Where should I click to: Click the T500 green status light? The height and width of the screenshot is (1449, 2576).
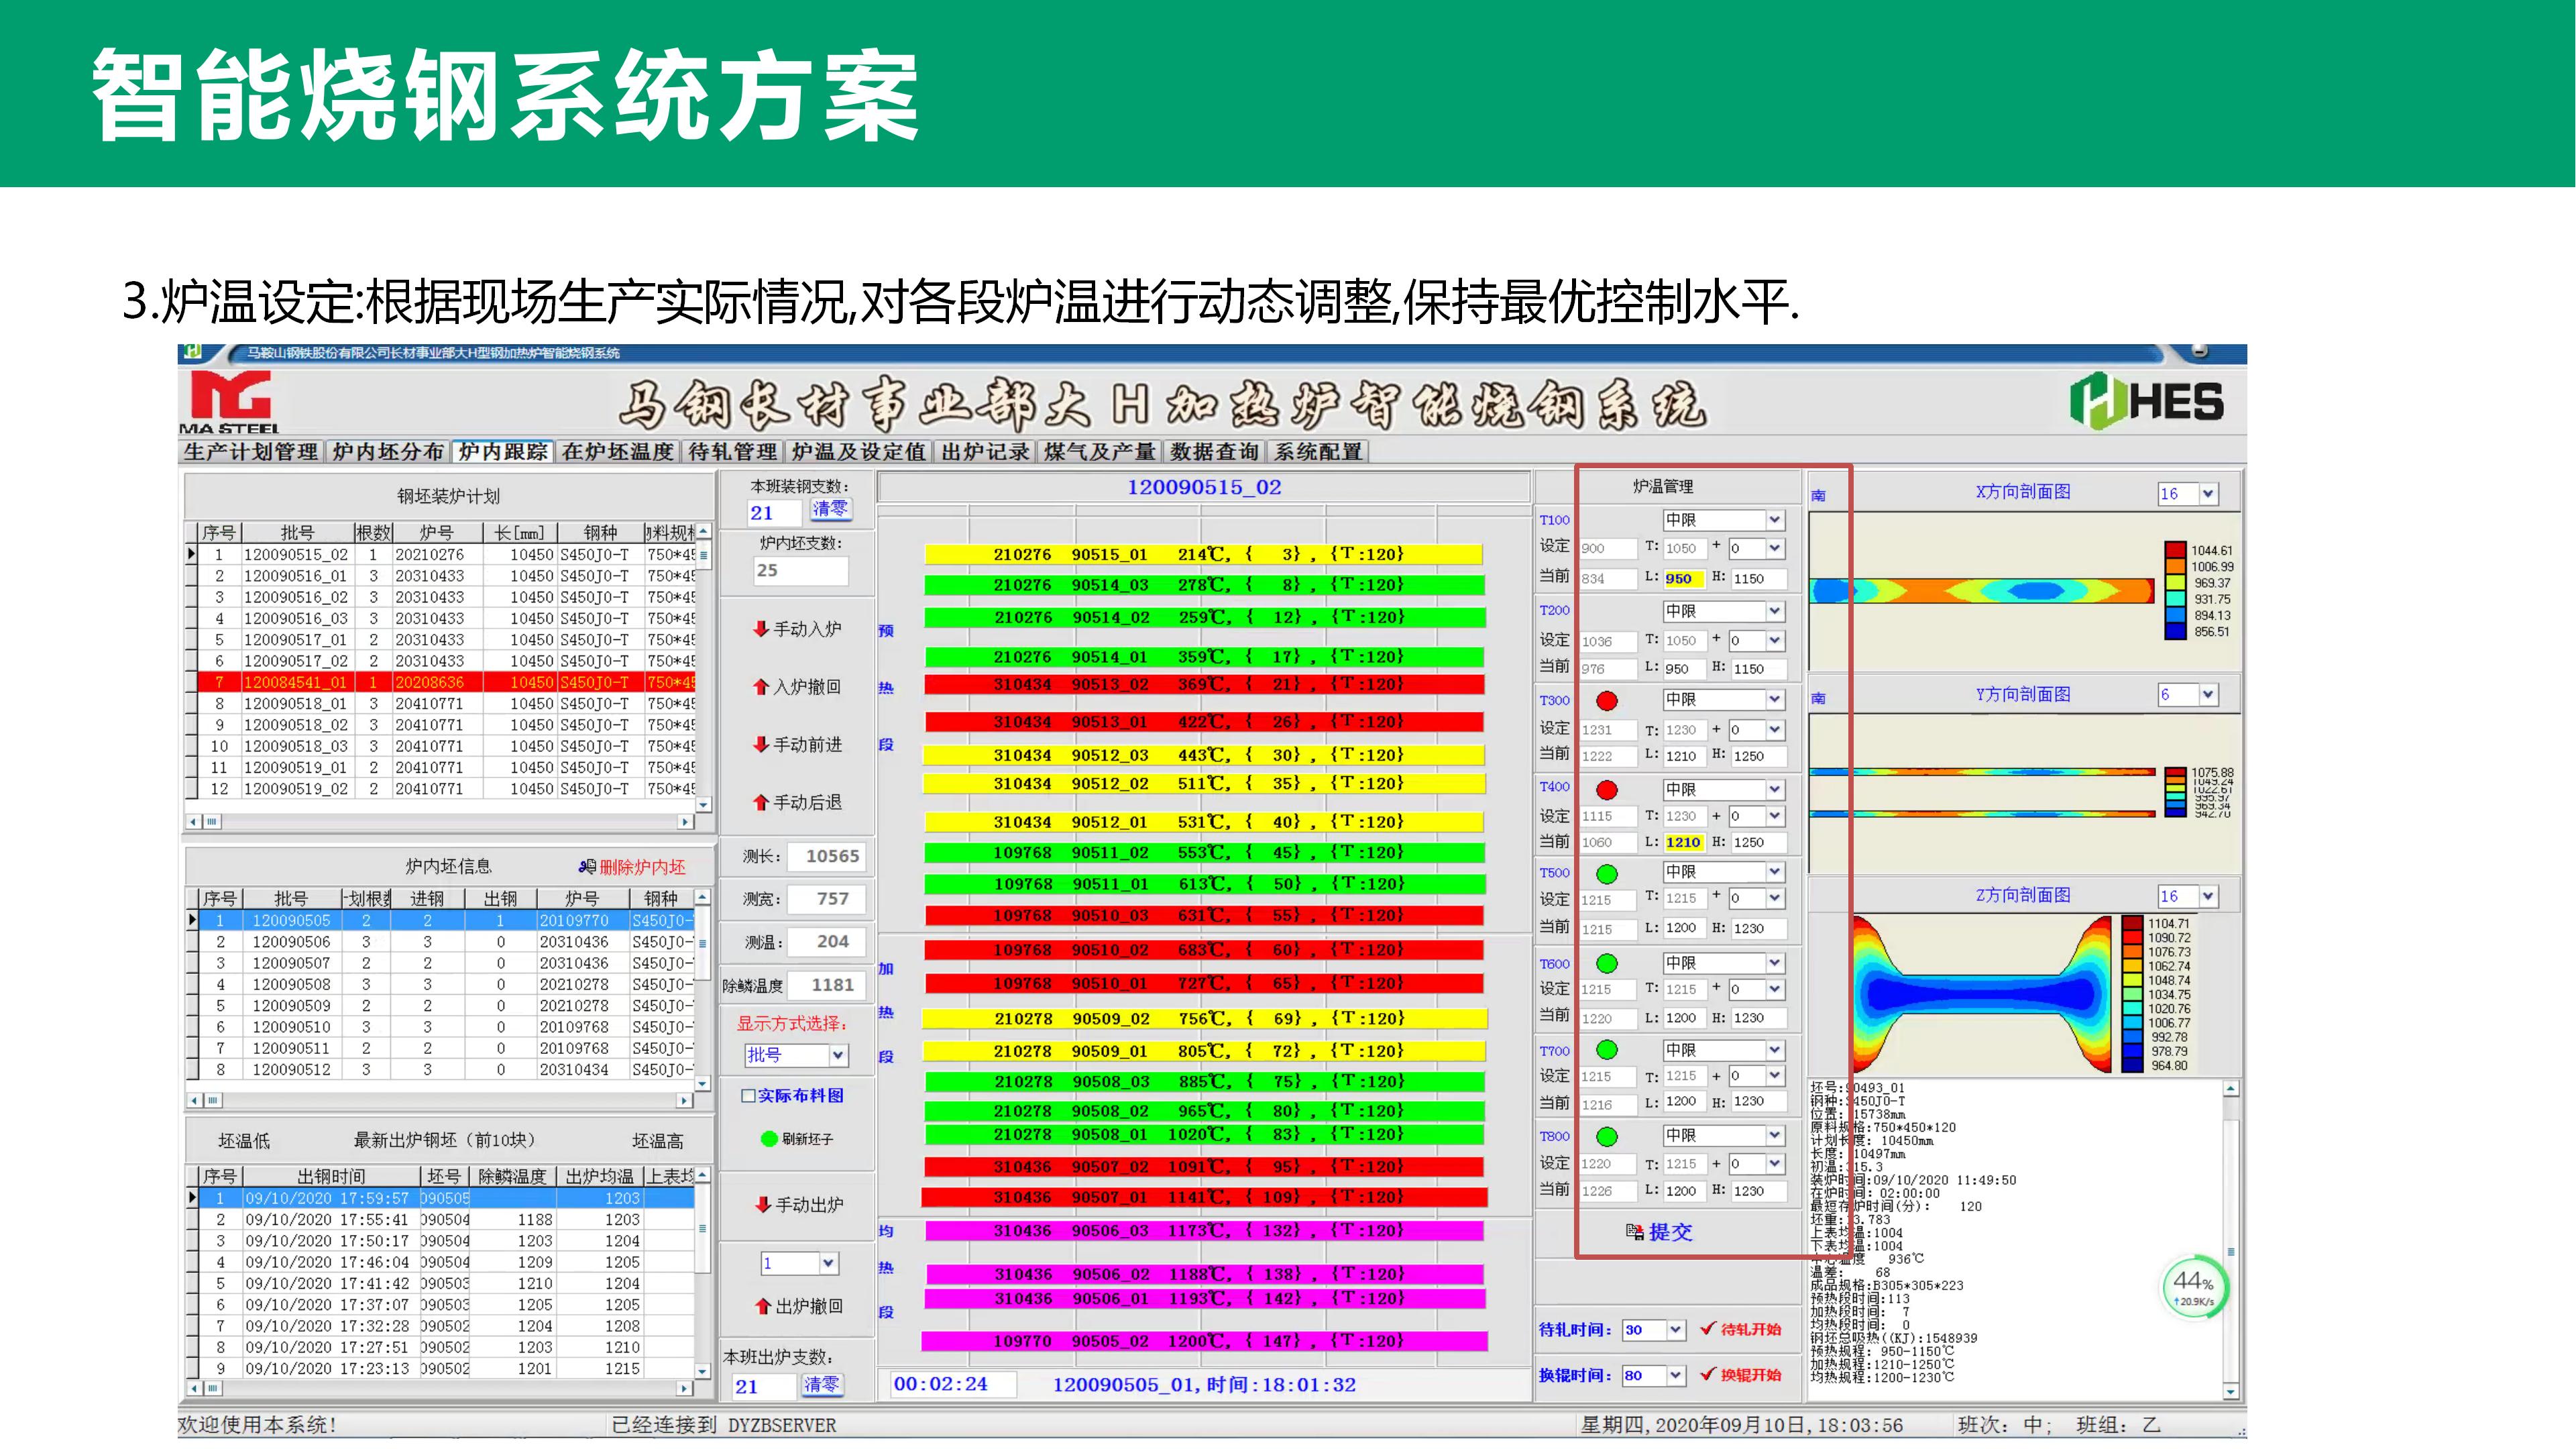point(1607,874)
